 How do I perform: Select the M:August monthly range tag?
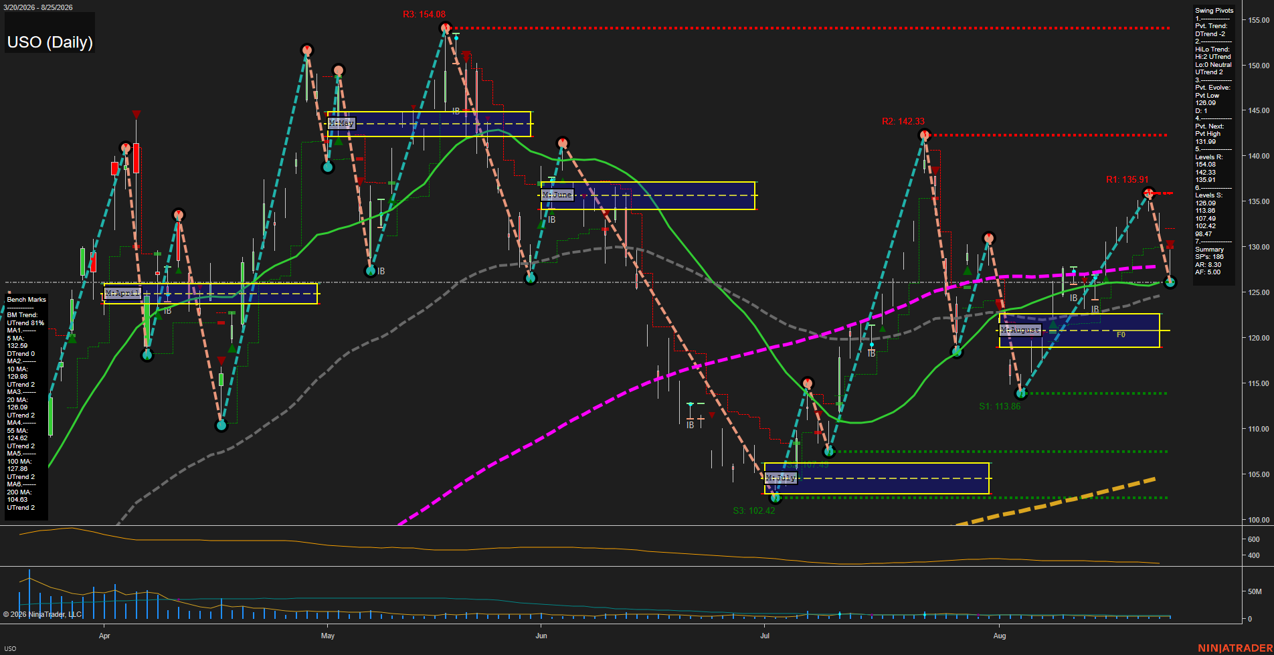pyautogui.click(x=1020, y=330)
